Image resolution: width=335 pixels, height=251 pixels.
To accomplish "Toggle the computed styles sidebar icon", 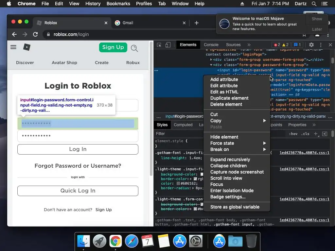I will pos(325,134).
